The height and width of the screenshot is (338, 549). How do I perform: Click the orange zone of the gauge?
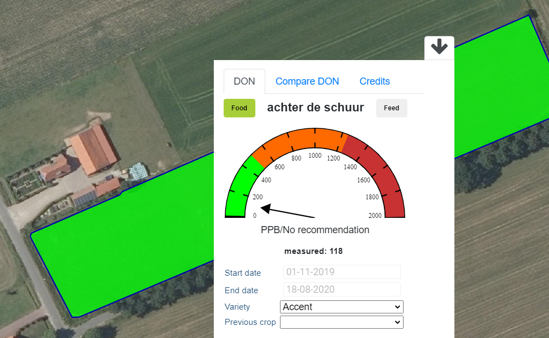point(306,138)
